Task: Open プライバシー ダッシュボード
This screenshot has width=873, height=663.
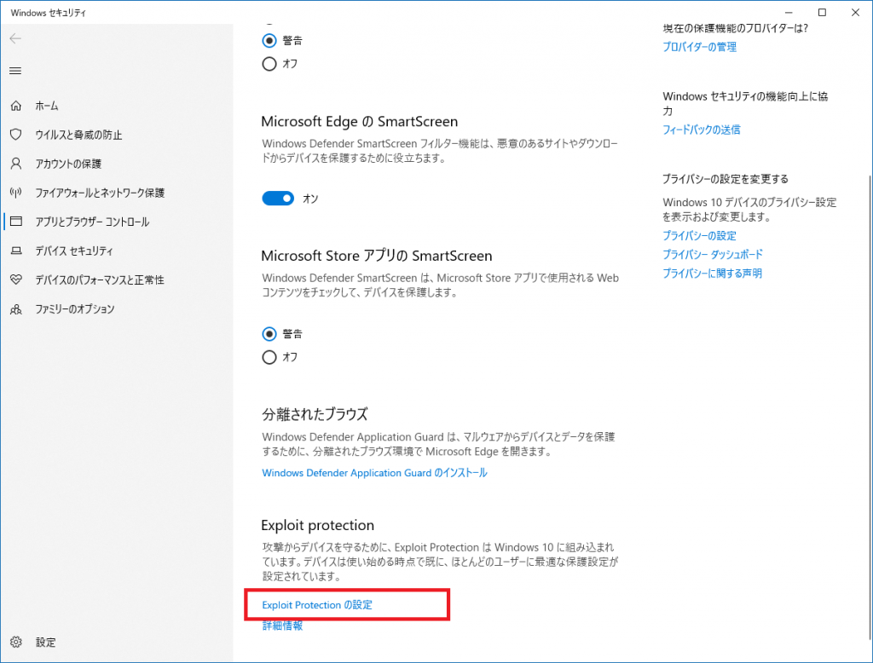Action: click(x=714, y=254)
